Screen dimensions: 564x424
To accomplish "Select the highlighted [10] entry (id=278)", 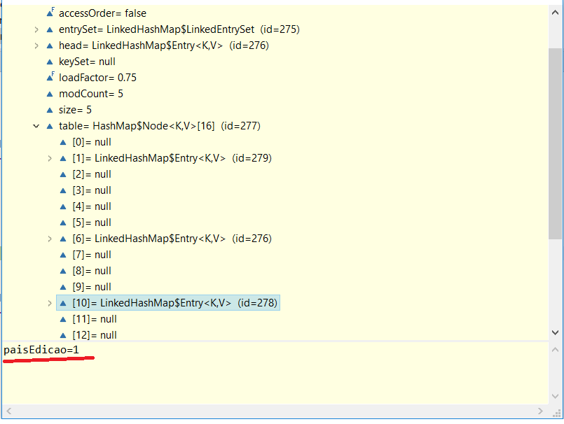I will coord(168,303).
